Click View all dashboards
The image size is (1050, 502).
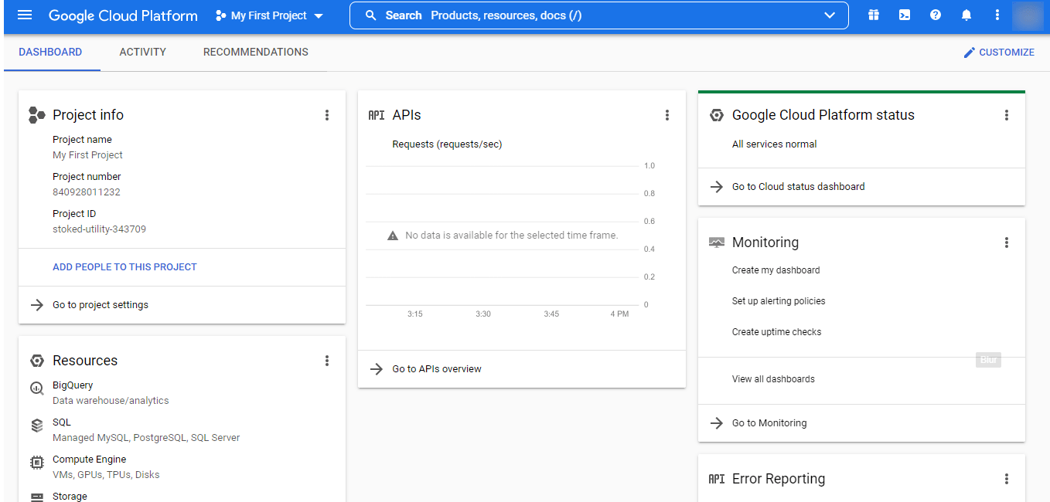tap(773, 379)
